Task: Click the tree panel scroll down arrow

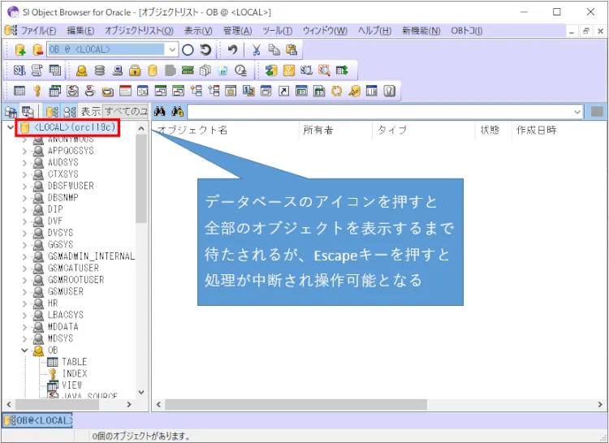Action: point(141,392)
